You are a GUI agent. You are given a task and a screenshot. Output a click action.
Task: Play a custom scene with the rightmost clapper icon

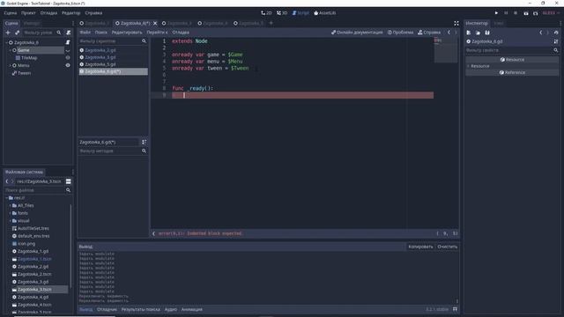pos(536,13)
